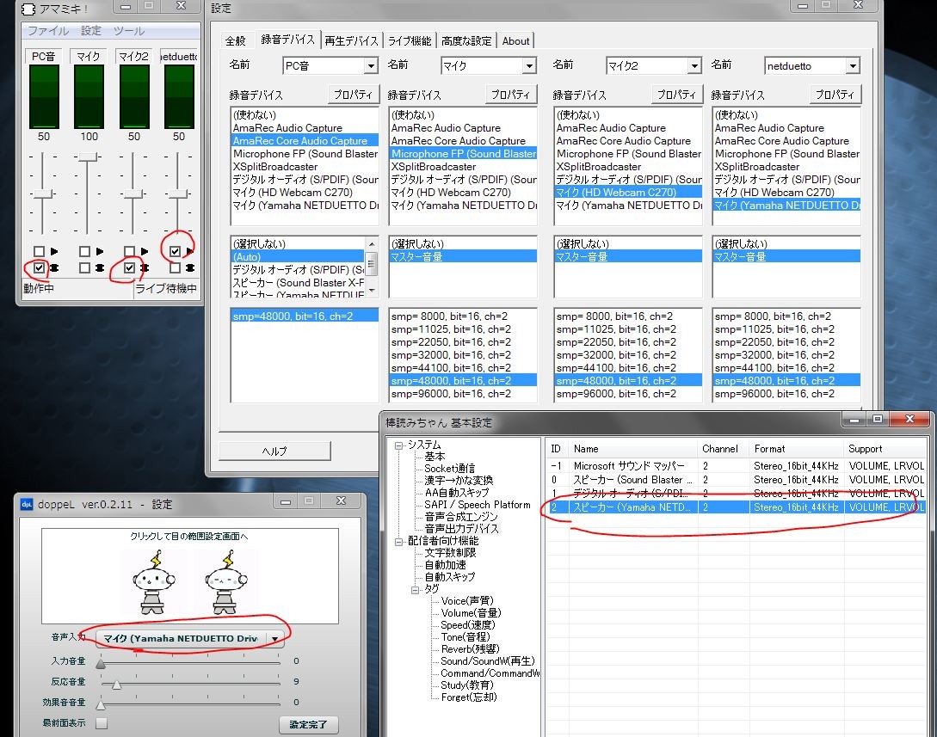Switch to the 再生デバイス tab
Viewport: 937px width, 737px height.
click(x=351, y=40)
